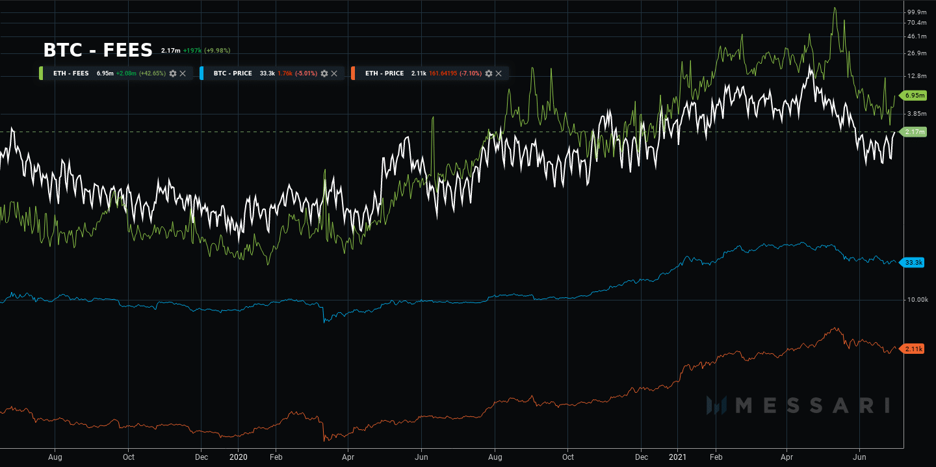936x467 pixels.
Task: Select the BTC - FEES chart title
Action: pyautogui.click(x=97, y=50)
